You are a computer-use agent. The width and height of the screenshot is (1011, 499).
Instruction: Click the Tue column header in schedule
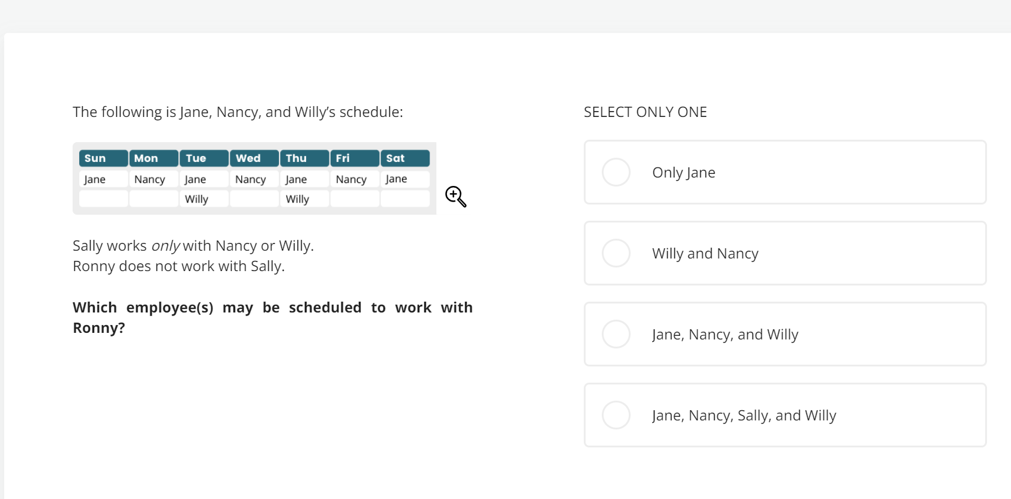pos(204,158)
